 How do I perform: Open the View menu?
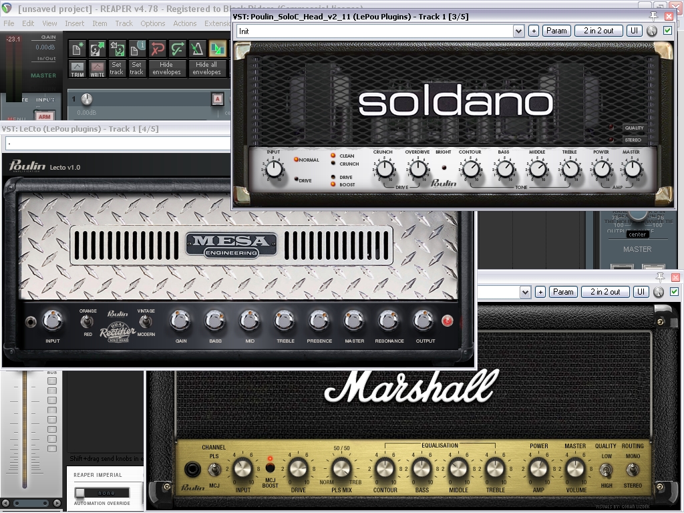(x=49, y=23)
